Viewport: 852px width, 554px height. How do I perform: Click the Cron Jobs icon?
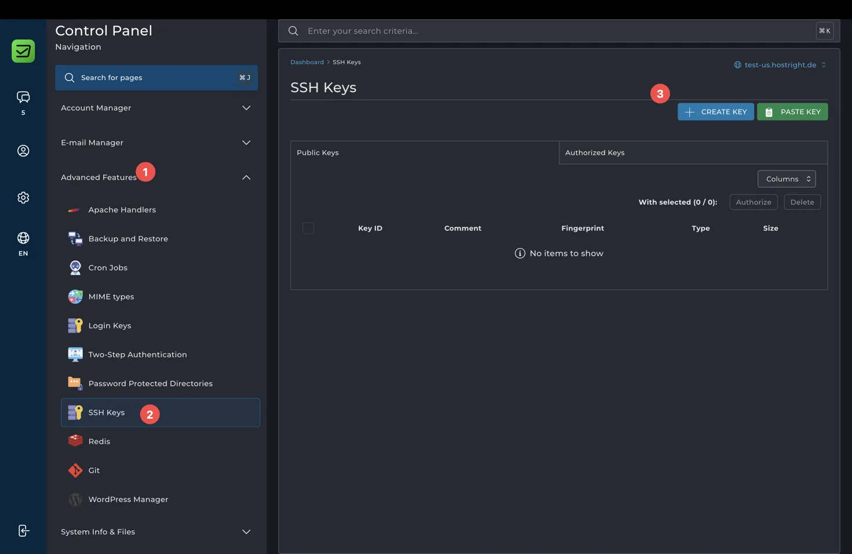pyautogui.click(x=75, y=268)
